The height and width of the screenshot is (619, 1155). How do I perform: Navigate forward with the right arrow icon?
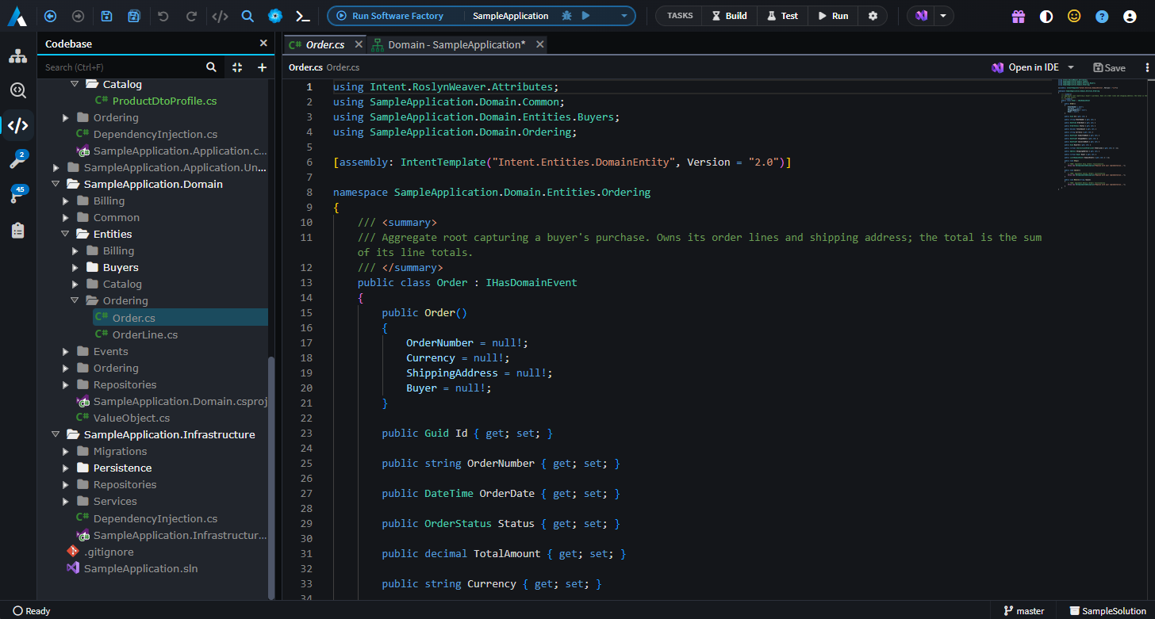pyautogui.click(x=78, y=16)
